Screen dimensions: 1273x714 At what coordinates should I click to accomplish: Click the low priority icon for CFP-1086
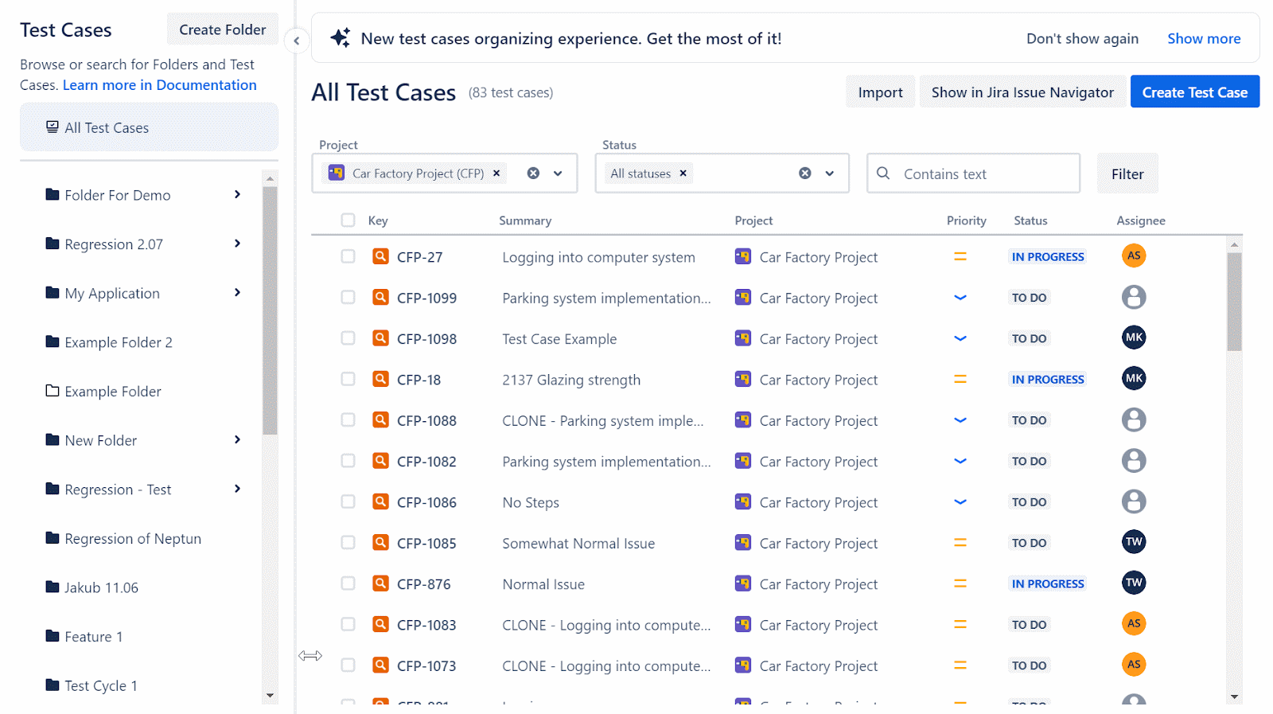tap(960, 501)
